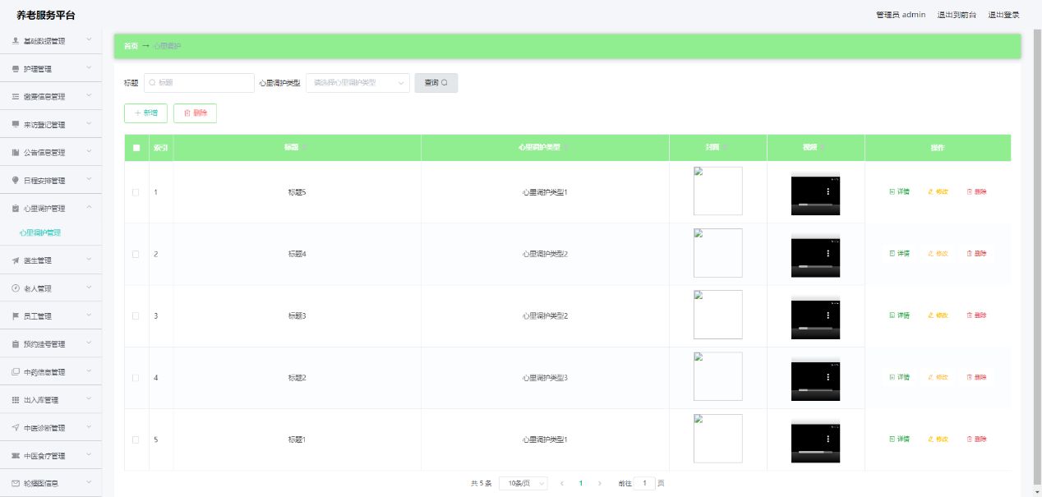Sort by 视频 column arrows
The width and height of the screenshot is (1042, 497).
tap(824, 148)
